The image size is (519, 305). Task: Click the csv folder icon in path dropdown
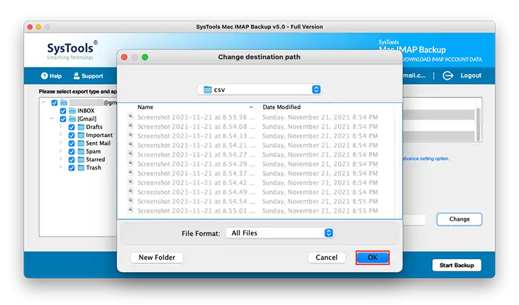point(208,90)
